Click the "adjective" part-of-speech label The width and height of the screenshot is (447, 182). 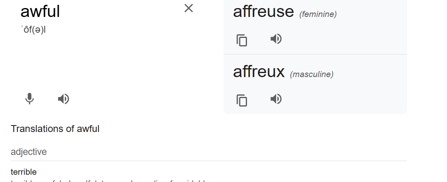29,152
